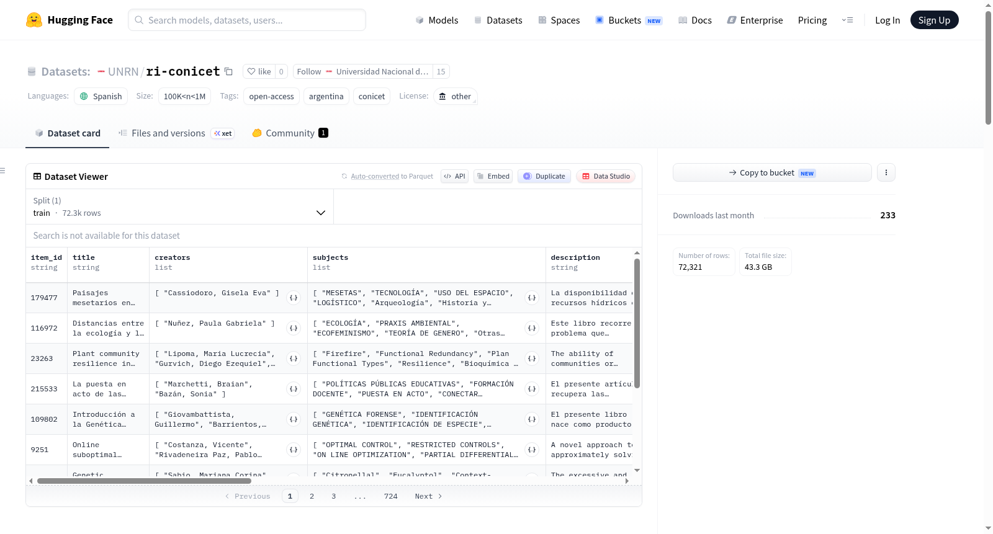Image resolution: width=993 pixels, height=534 pixels.
Task: Go to page 2 of the dataset
Action: coord(312,496)
